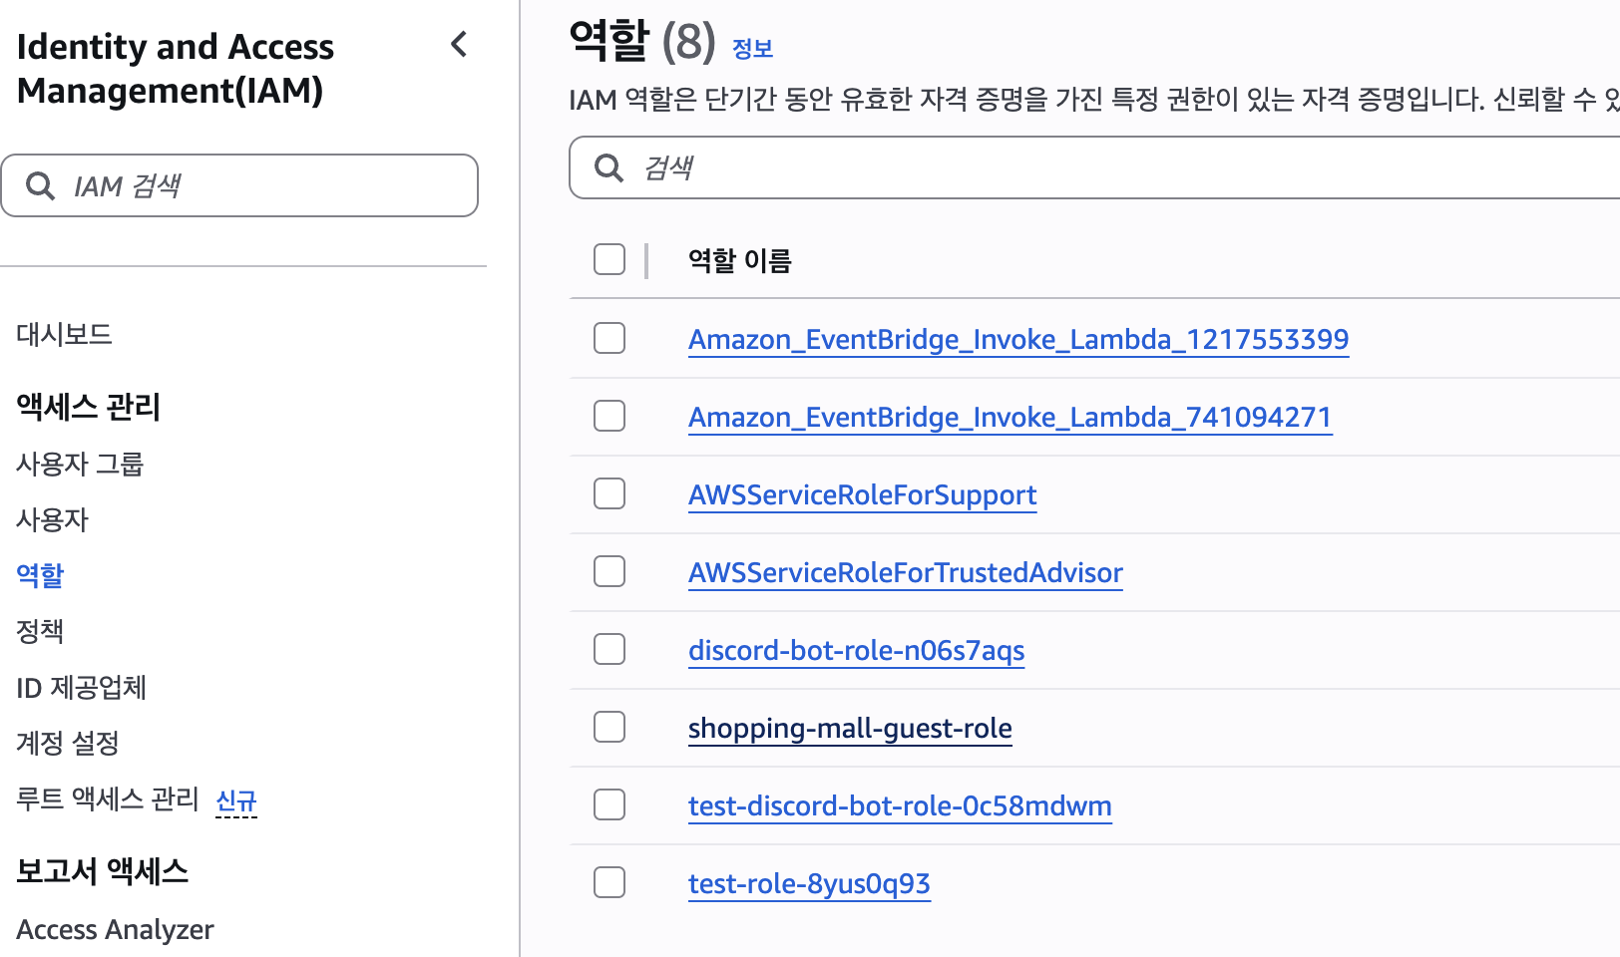1620x957 pixels.
Task: Open 계정 설정 in the sidebar
Action: coord(68,743)
